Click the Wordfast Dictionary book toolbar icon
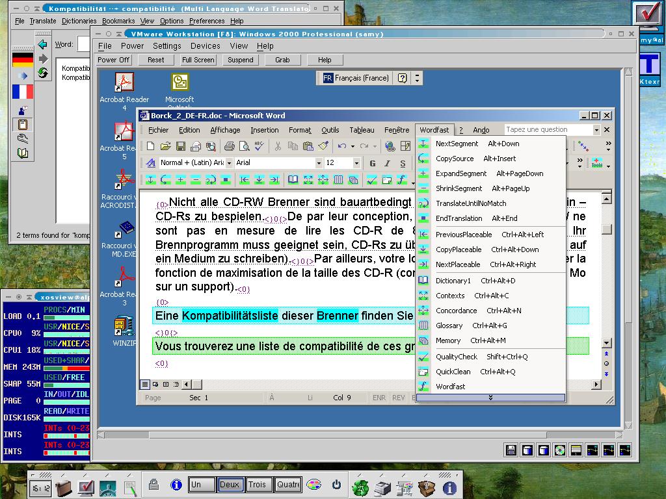Image resolution: width=666 pixels, height=499 pixels. (x=293, y=180)
